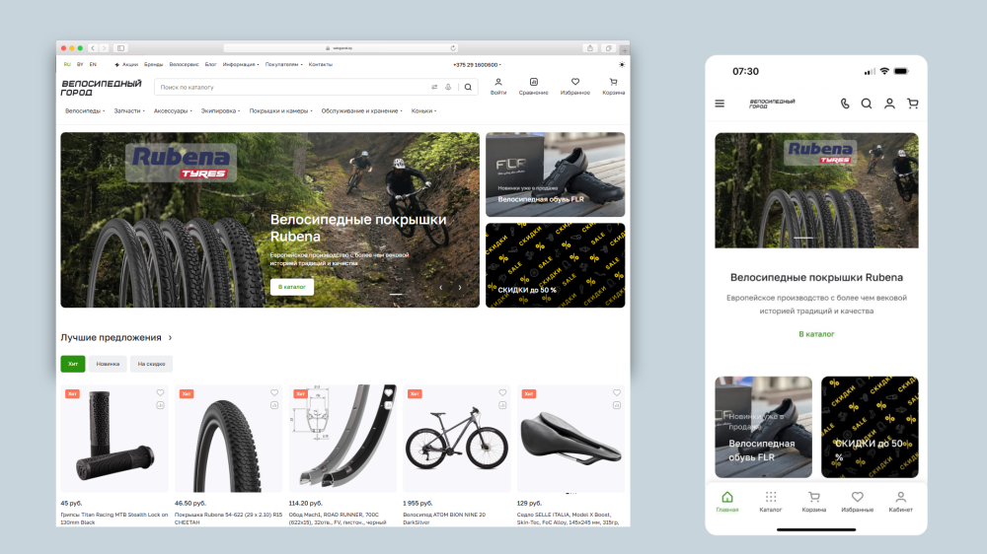The image size is (987, 554).
Task: Click the search magnifier icon in the desktop search bar
Action: (468, 88)
